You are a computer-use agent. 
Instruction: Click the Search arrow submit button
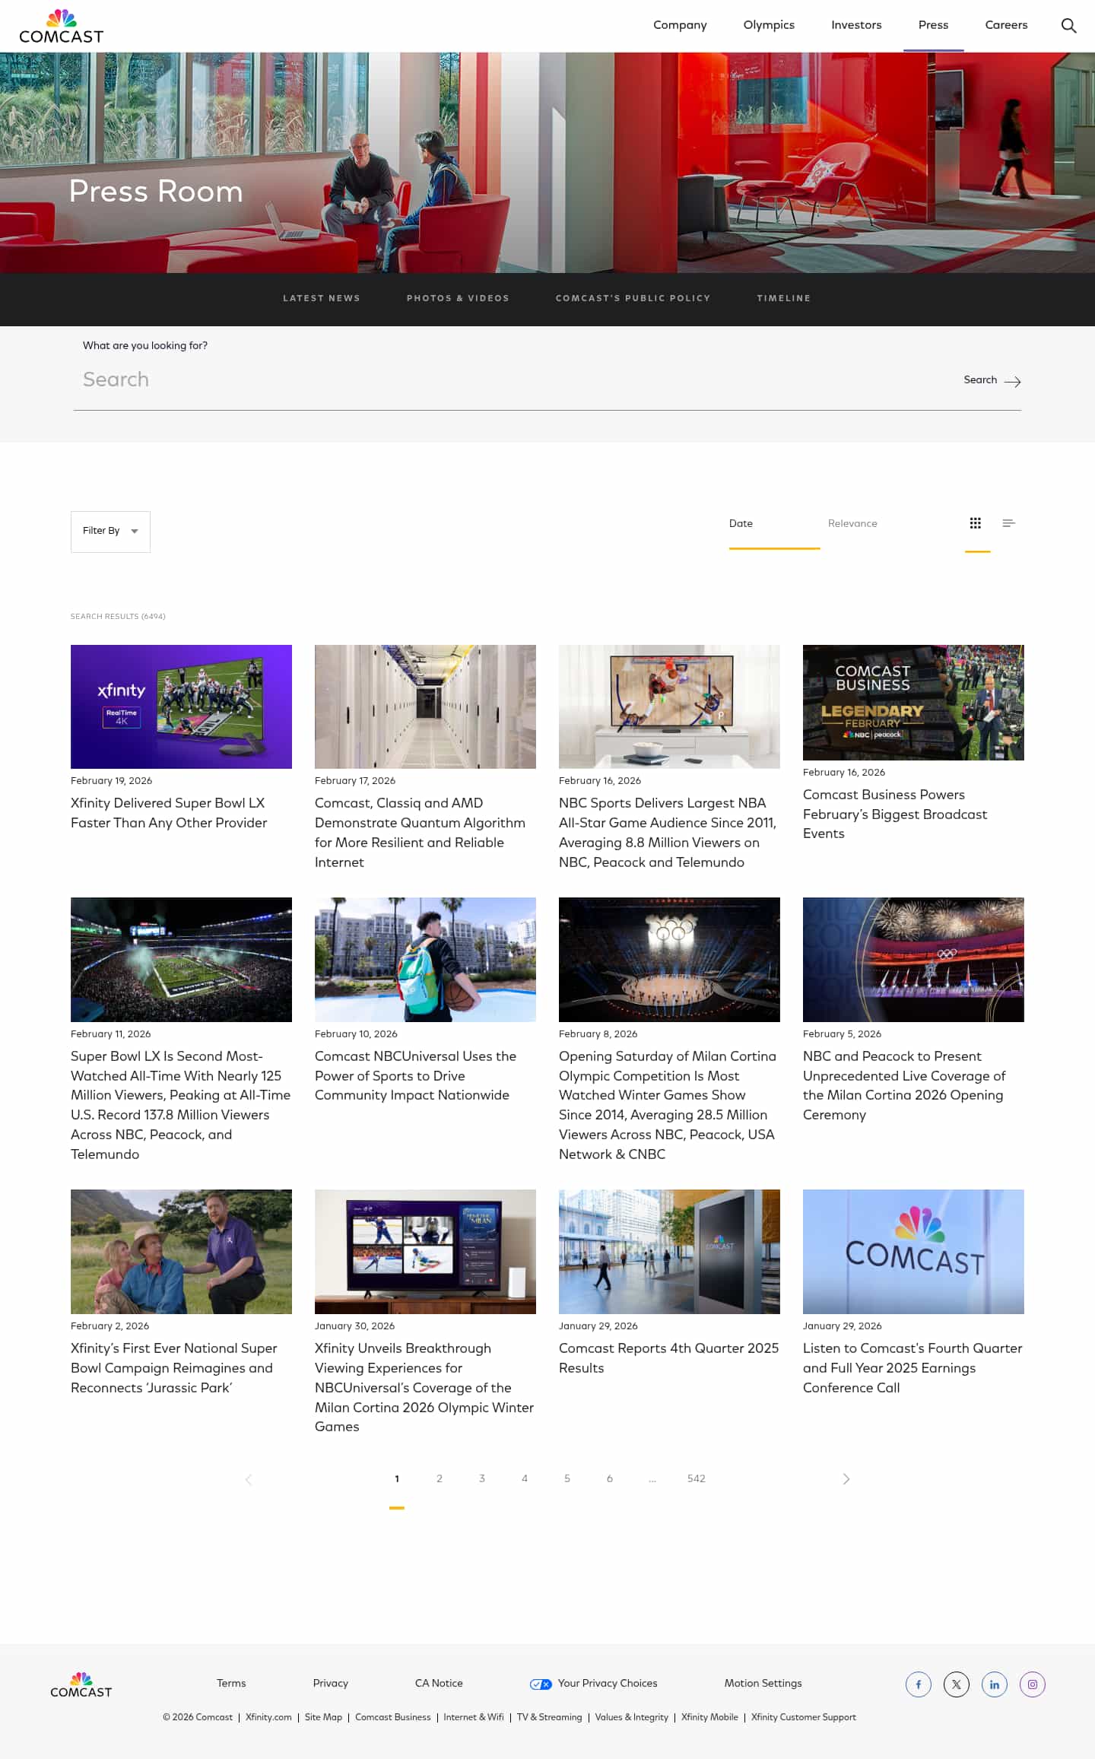pyautogui.click(x=992, y=380)
